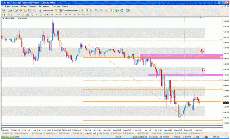
Task: Select the text tool
Action: [36, 15]
